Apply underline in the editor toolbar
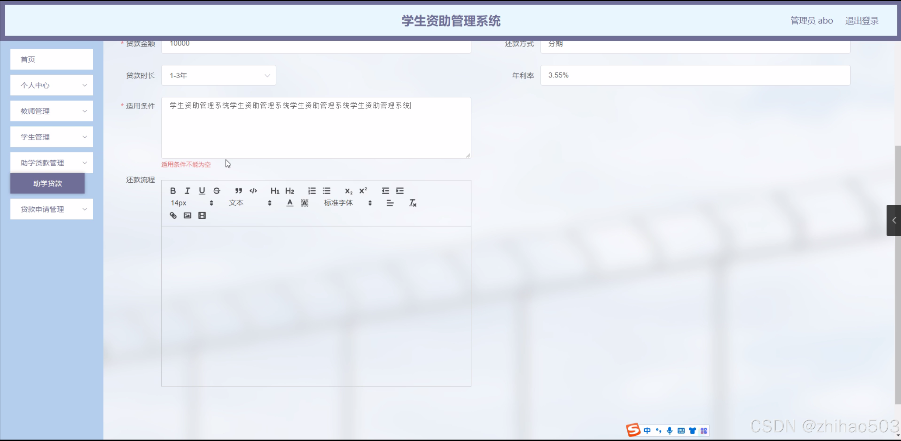The height and width of the screenshot is (441, 901). 202,191
